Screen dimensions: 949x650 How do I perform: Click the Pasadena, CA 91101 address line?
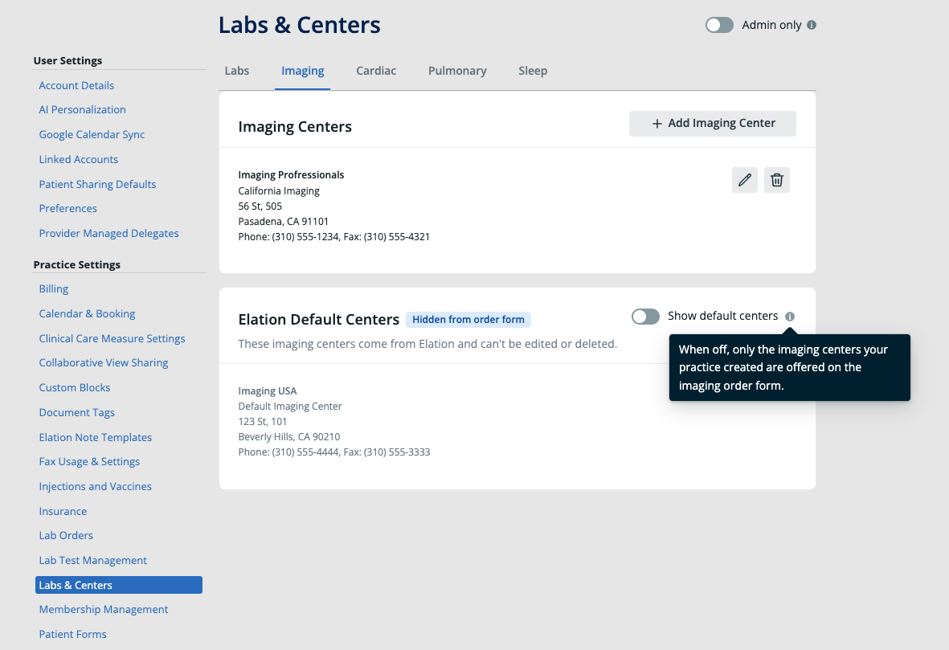tap(283, 221)
